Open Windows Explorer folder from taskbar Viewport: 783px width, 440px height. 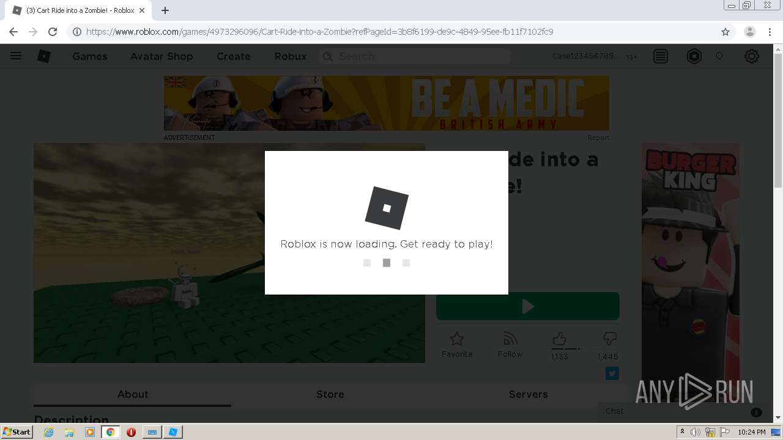coord(69,432)
